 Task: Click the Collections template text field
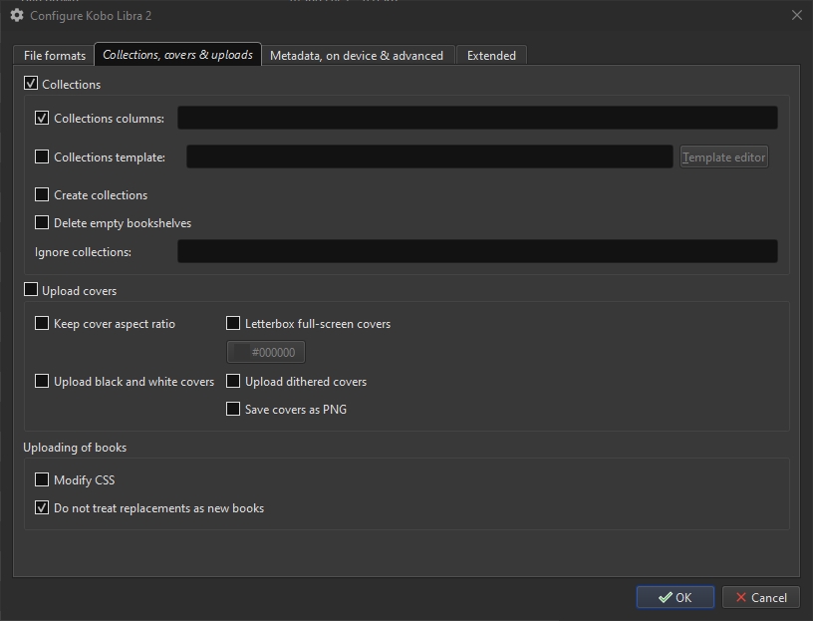pyautogui.click(x=429, y=157)
